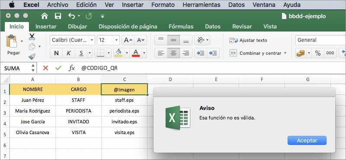Click Aceptar in the Aviso dialog
This screenshot has height=160, width=346.
(307, 141)
